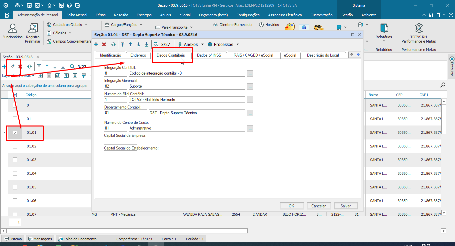Image resolution: width=455 pixels, height=246 pixels.
Task: Expand the Processos dropdown
Action: pos(238,44)
